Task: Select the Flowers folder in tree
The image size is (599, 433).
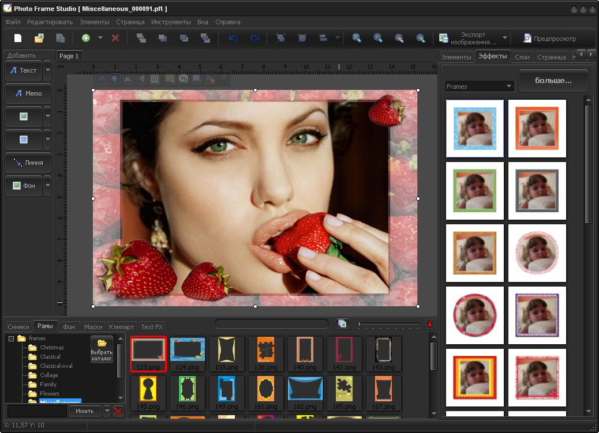Action: tap(49, 393)
